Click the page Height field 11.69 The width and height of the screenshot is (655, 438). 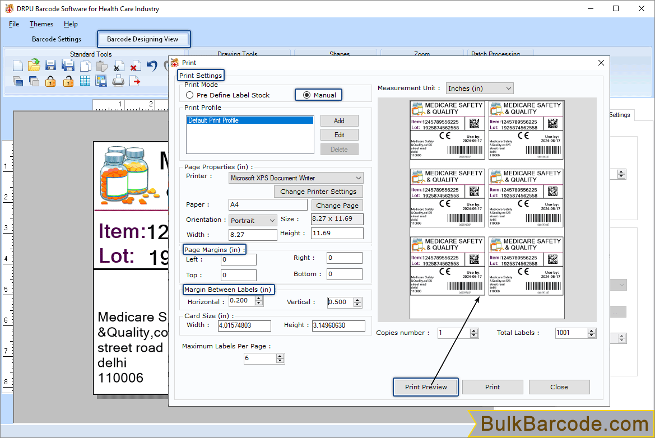click(337, 234)
